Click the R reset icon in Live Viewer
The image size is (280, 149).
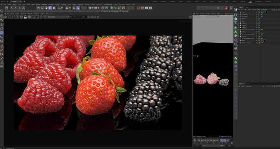coord(17,17)
